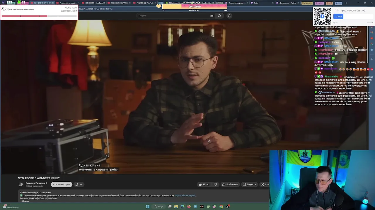Expand the description with ...більше
The image size is (375, 210).
(25, 201)
